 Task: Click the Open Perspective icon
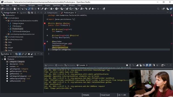(x=163, y=9)
